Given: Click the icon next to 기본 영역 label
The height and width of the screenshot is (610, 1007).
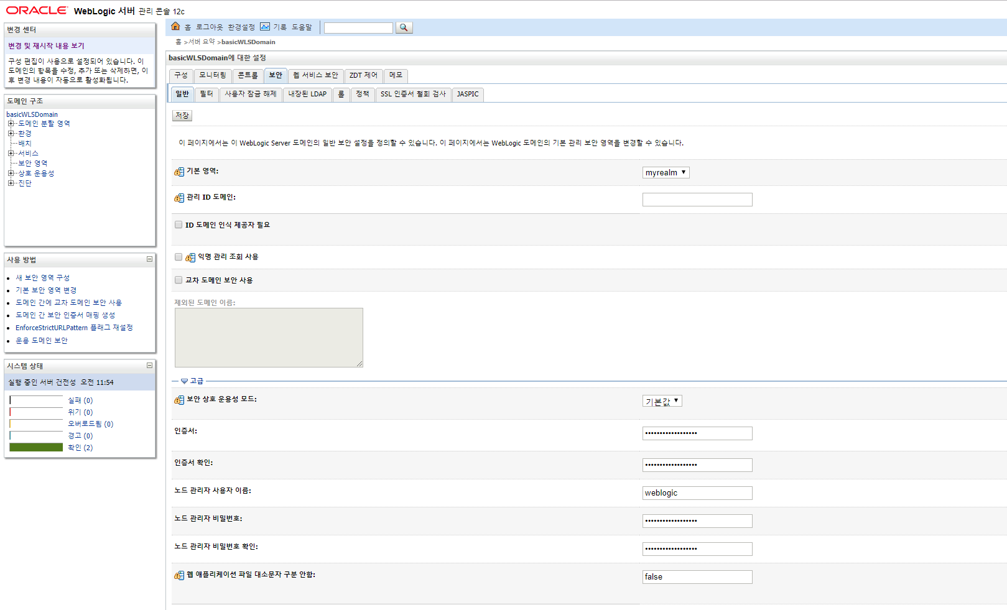Looking at the screenshot, I should click(179, 172).
